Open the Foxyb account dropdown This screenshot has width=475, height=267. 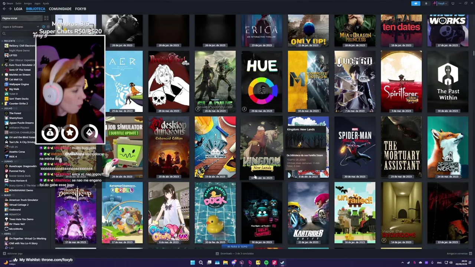(440, 3)
